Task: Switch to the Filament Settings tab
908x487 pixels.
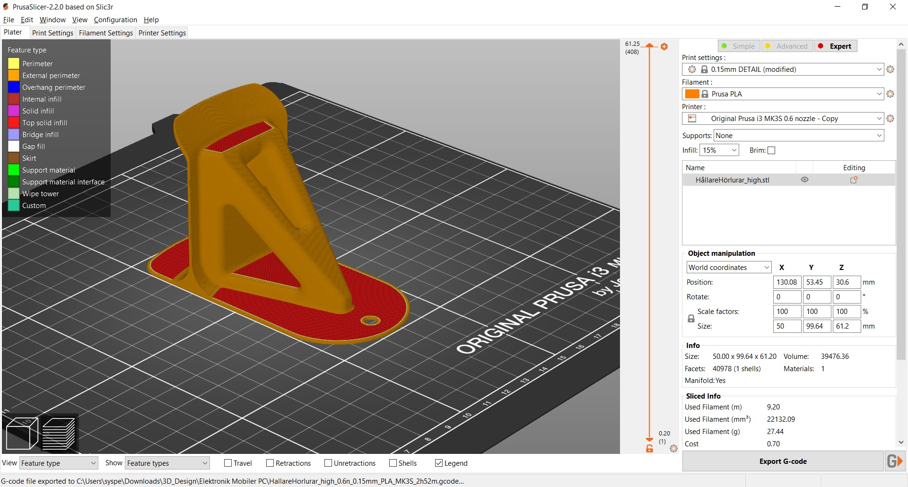Action: (106, 33)
